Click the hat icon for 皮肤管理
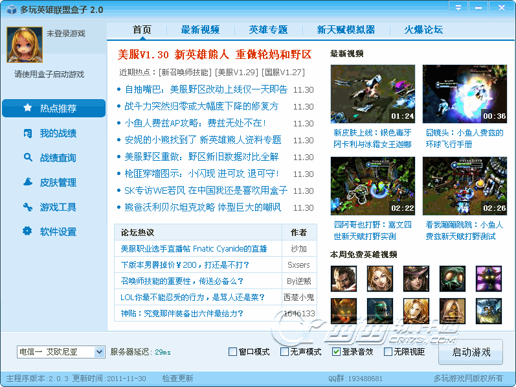This screenshot has height=387, width=516. [28, 182]
